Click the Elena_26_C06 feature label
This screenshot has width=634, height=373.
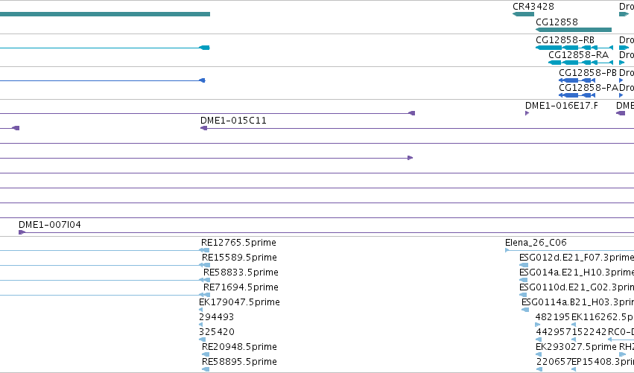(536, 243)
